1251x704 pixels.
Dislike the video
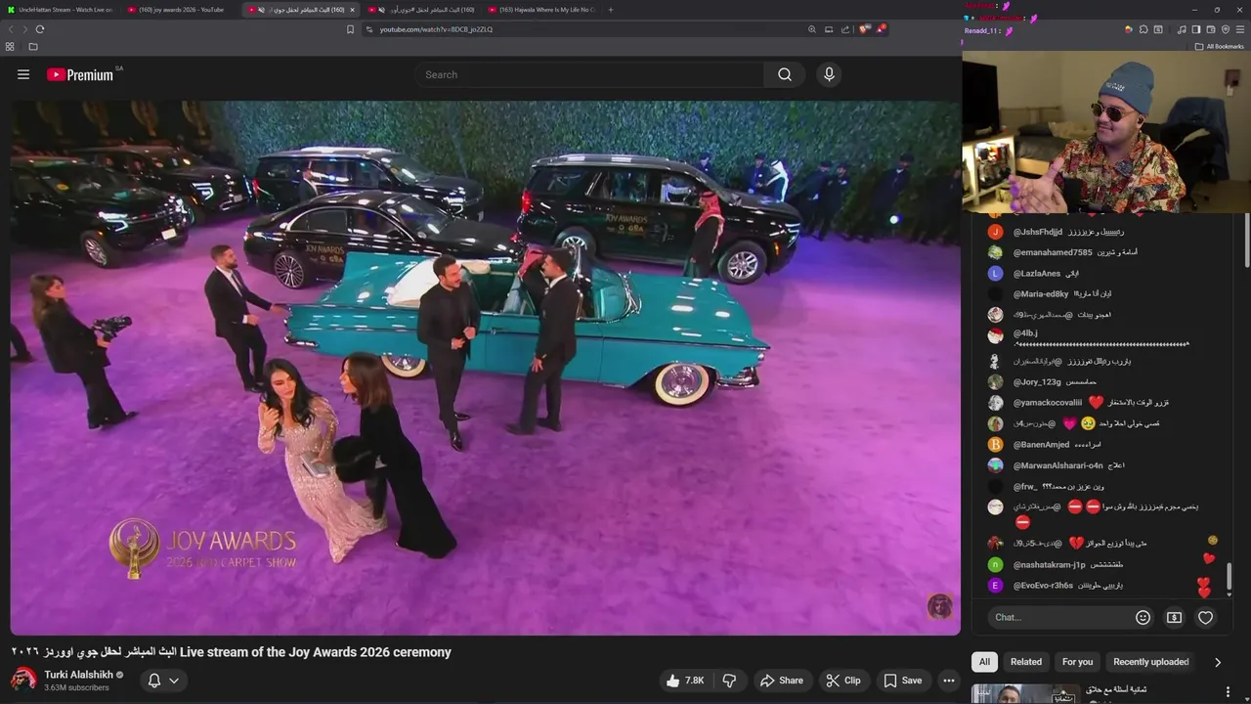point(729,681)
